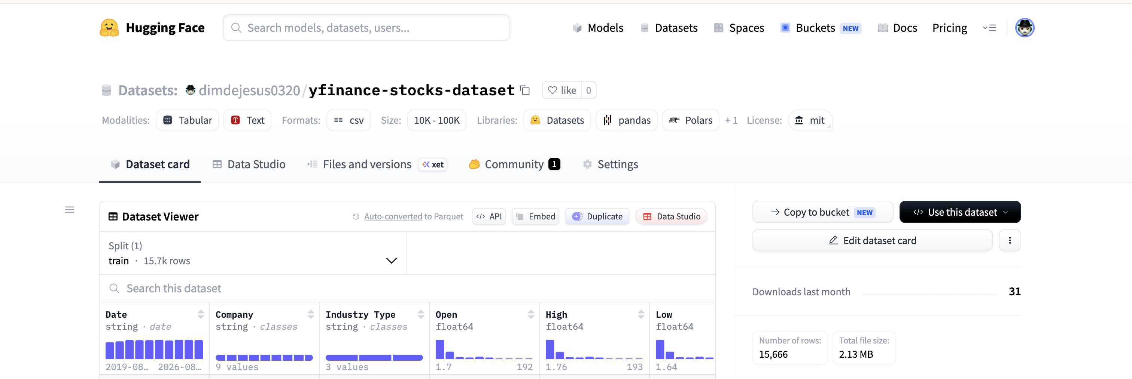Click the csv format tag
The height and width of the screenshot is (379, 1132).
point(349,120)
